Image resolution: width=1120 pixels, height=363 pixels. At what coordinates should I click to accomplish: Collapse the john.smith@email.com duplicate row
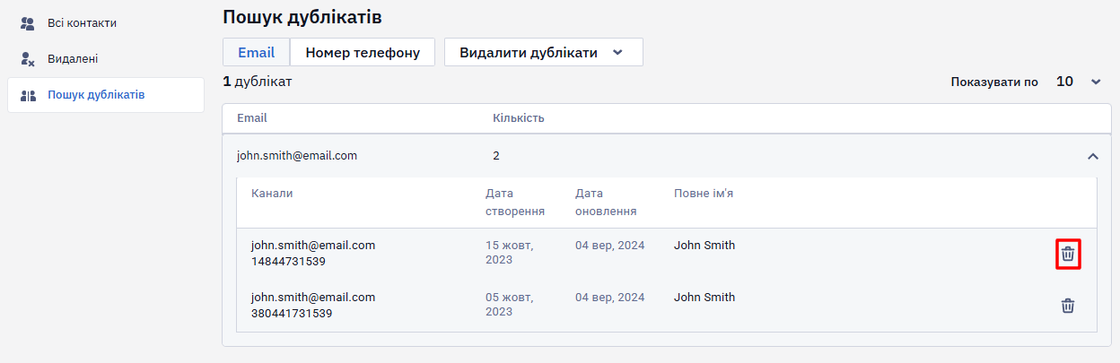(1093, 156)
